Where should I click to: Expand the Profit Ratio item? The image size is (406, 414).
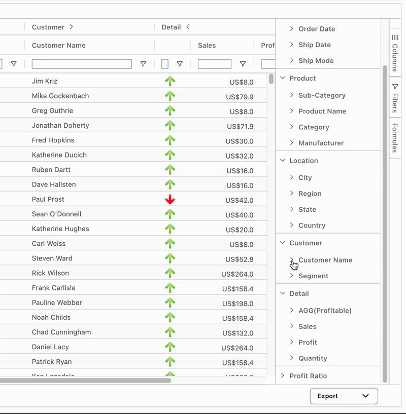[x=283, y=375]
